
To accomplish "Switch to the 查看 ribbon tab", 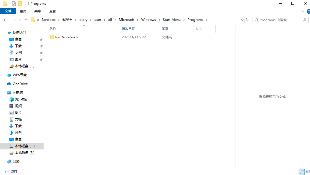I will [x=52, y=11].
